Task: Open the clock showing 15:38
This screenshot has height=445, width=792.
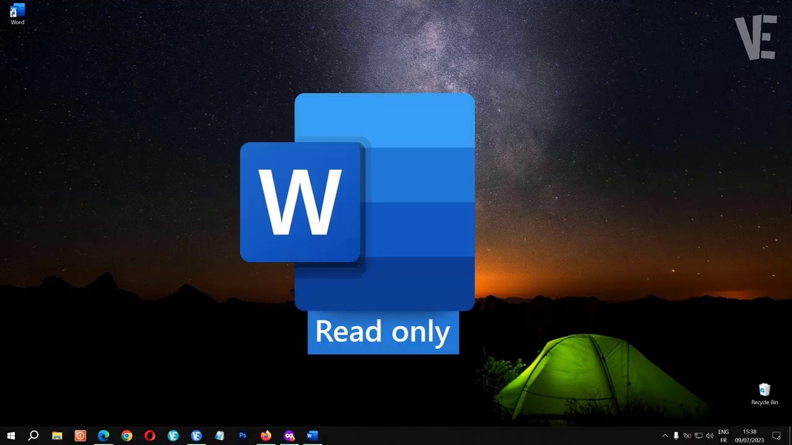Action: [749, 436]
